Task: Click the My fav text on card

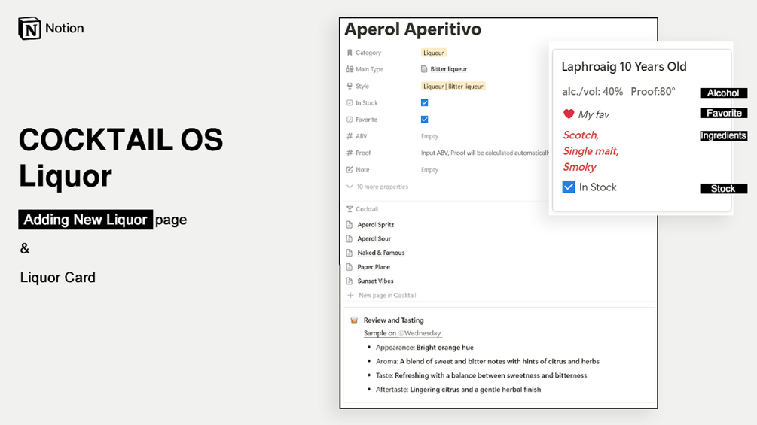Action: 594,114
